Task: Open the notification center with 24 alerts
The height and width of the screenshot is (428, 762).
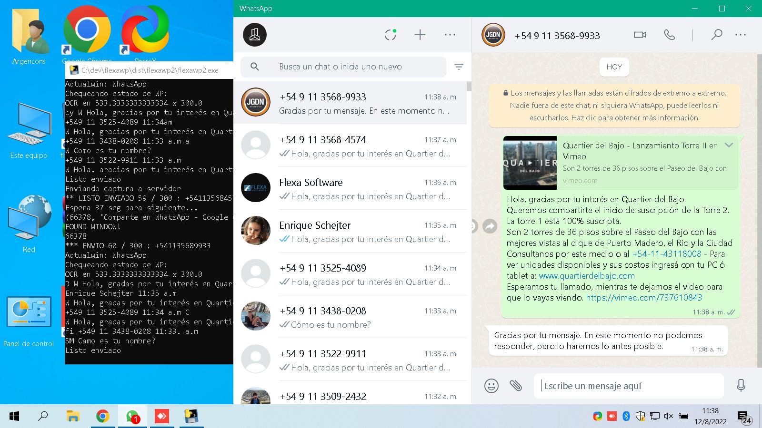Action: (744, 417)
